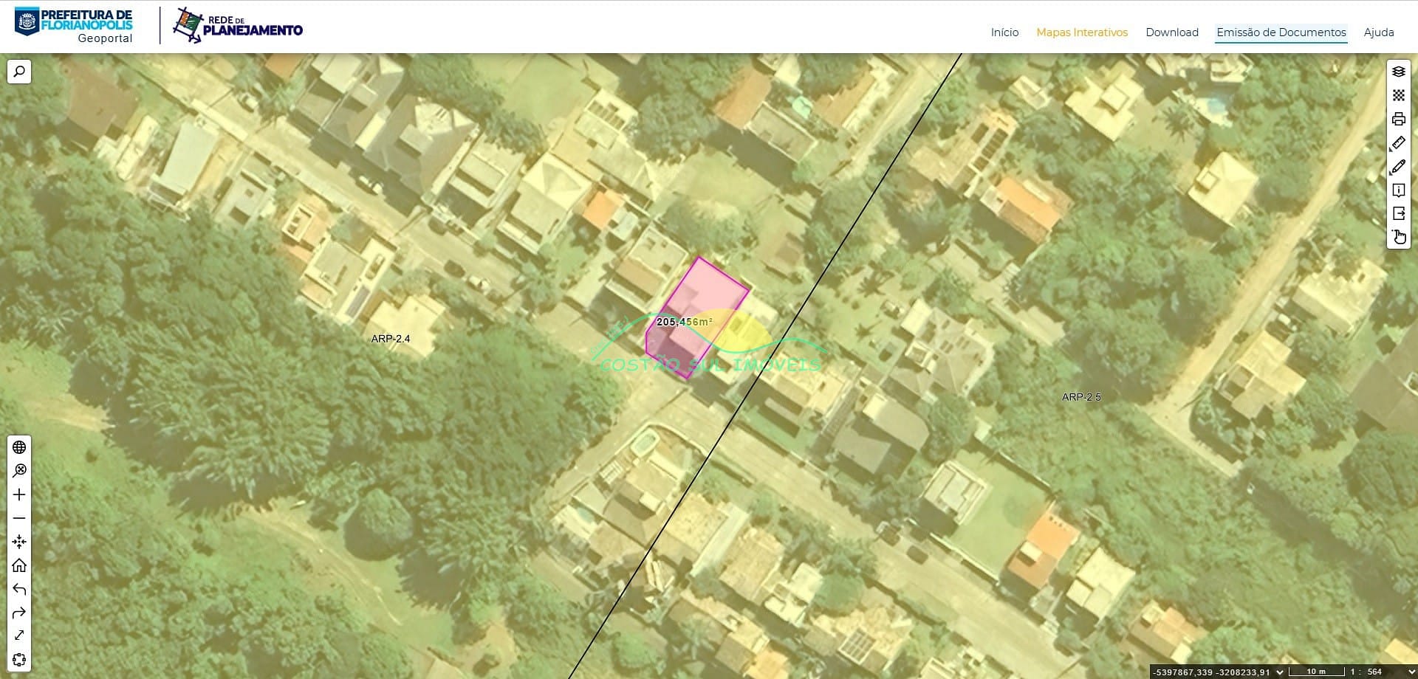
Task: Go back to previous map view
Action: coord(19,589)
